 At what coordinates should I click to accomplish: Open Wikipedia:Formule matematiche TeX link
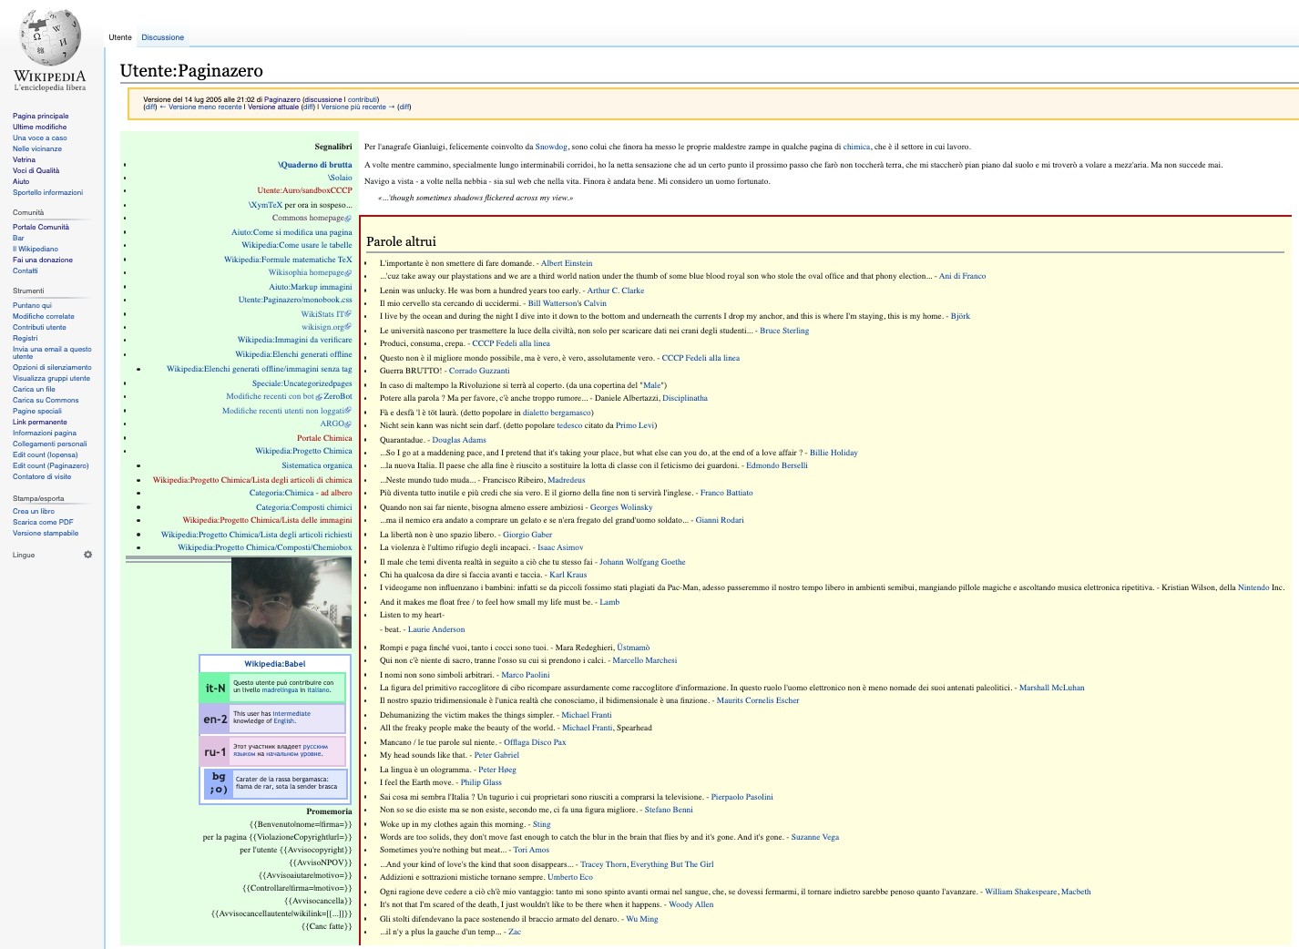coord(288,260)
